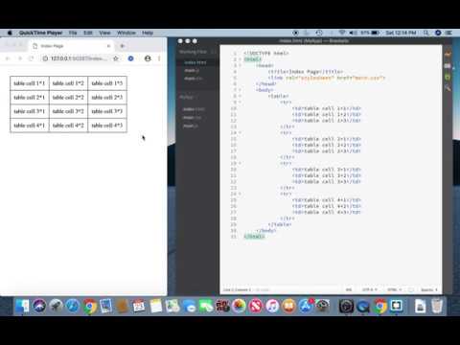The height and width of the screenshot is (345, 460).
Task: Open Trash from the Dock
Action: pos(437,306)
